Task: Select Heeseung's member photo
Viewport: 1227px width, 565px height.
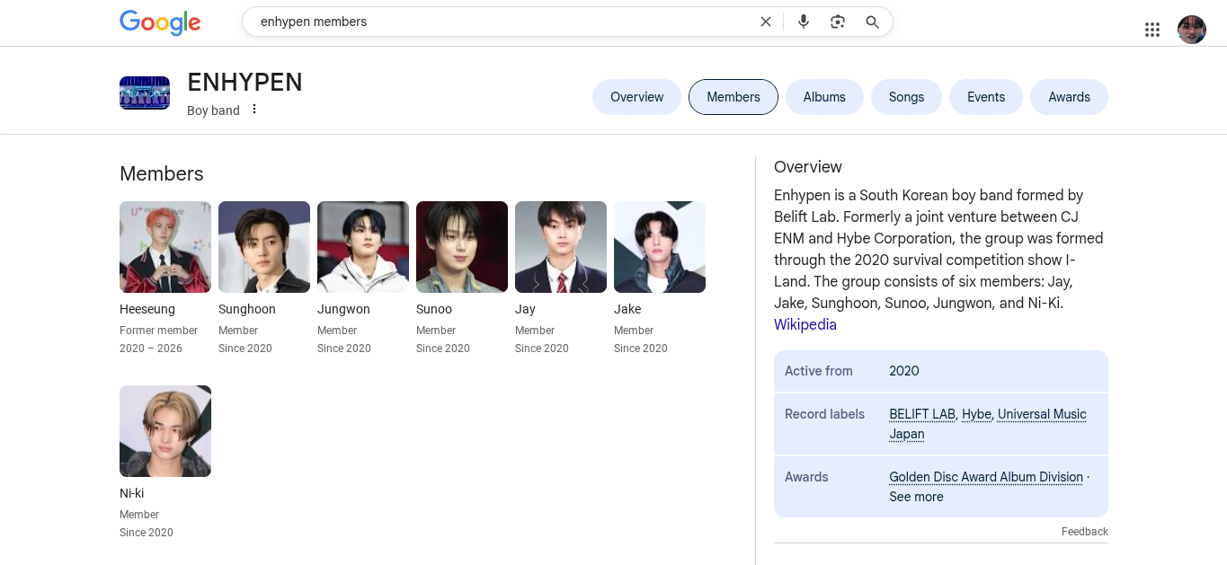Action: coord(165,247)
